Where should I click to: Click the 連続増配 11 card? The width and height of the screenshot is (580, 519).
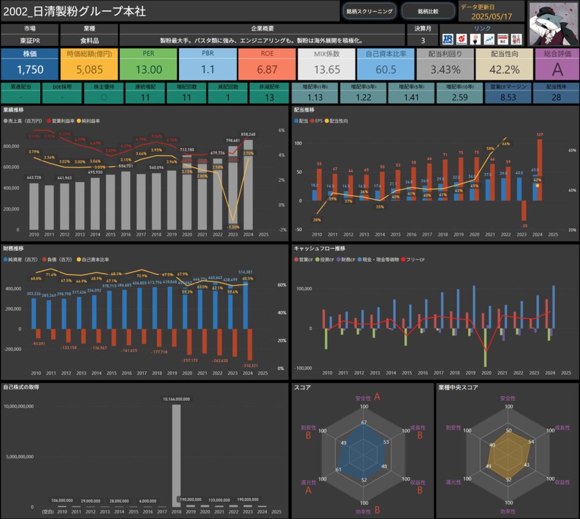[x=146, y=93]
